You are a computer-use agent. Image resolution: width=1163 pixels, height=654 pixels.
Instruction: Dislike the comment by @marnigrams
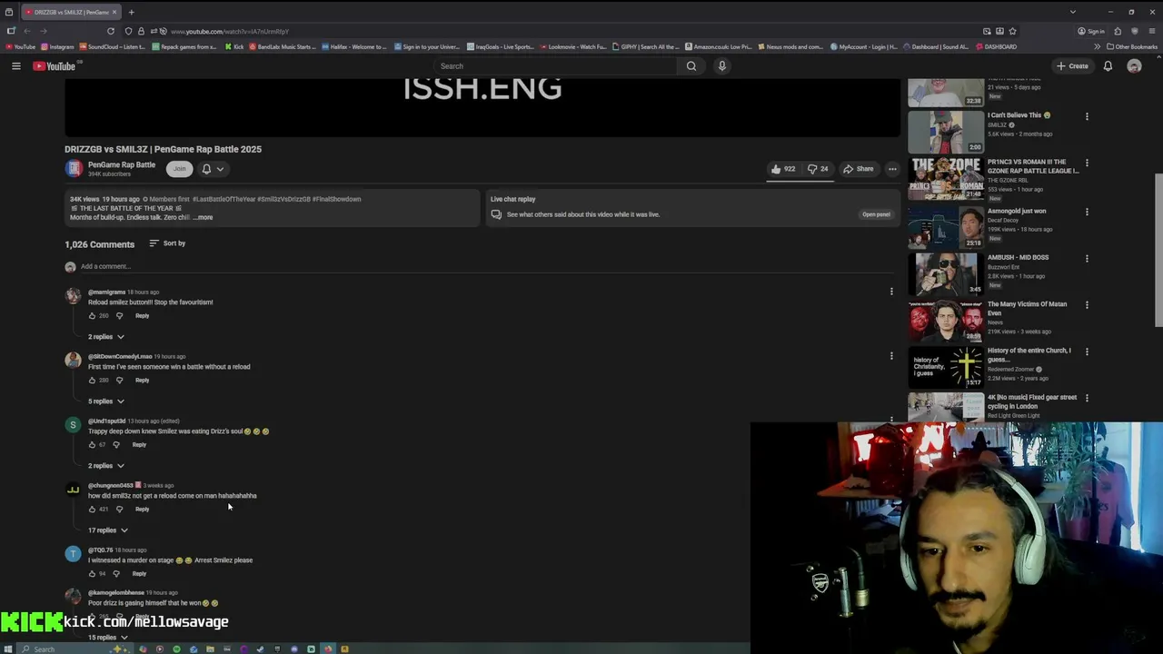tap(119, 316)
